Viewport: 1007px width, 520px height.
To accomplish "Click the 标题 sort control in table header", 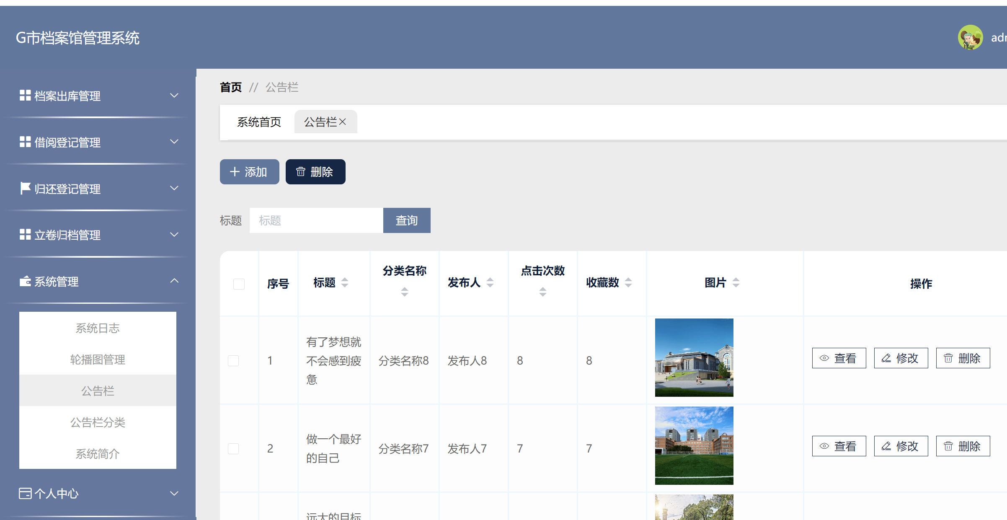I will click(344, 282).
